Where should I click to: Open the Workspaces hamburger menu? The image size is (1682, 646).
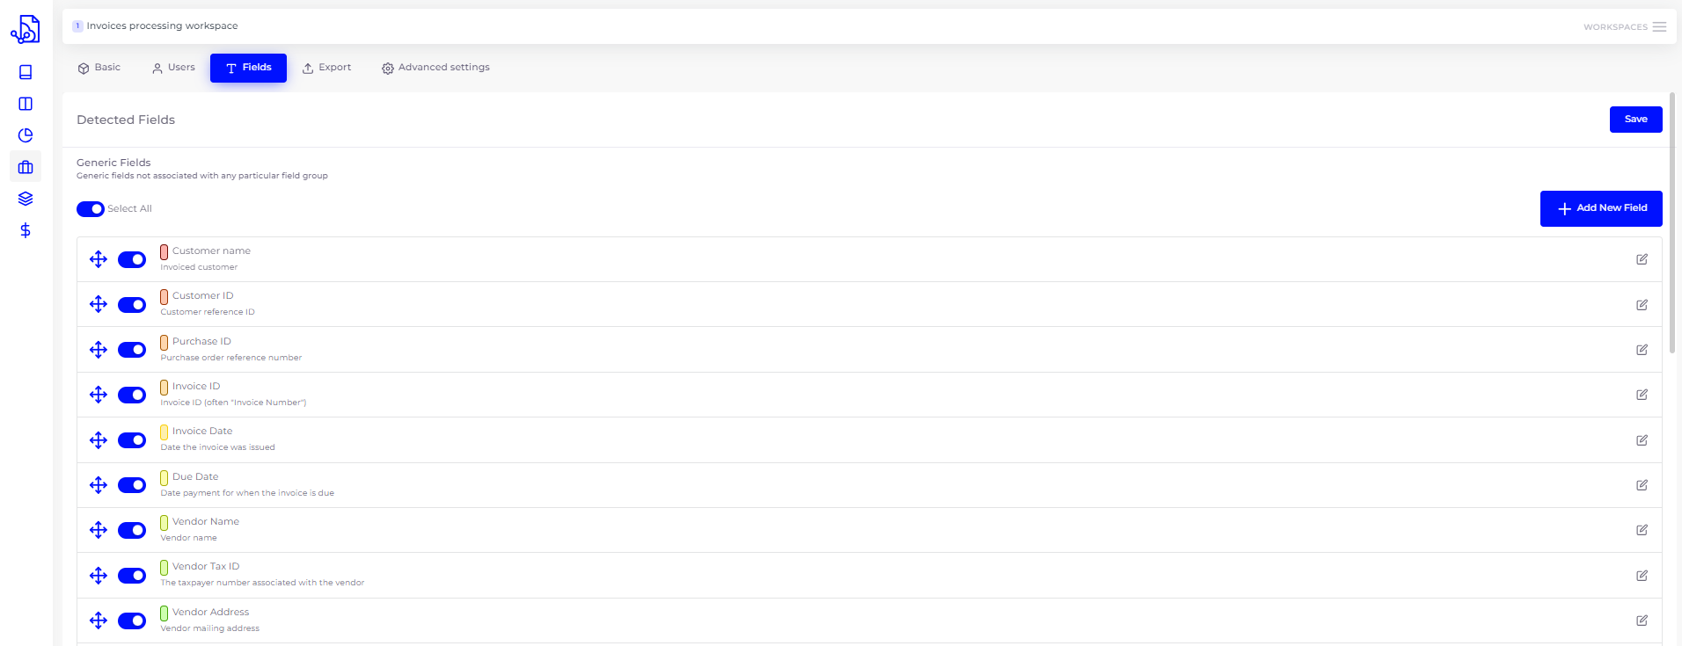pyautogui.click(x=1659, y=27)
